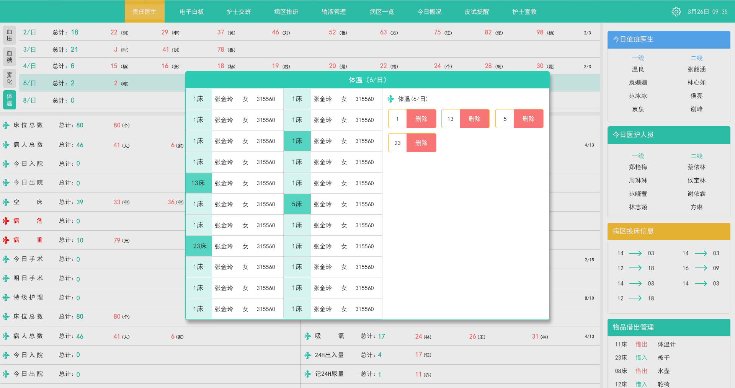Delete bed 13 from temperature list
This screenshot has height=388, width=735.
click(474, 119)
